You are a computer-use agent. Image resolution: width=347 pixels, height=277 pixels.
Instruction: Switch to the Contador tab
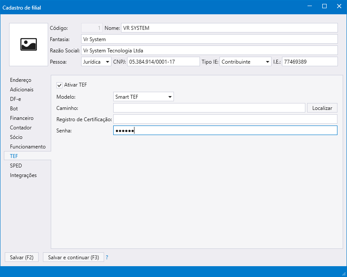pyautogui.click(x=20, y=127)
